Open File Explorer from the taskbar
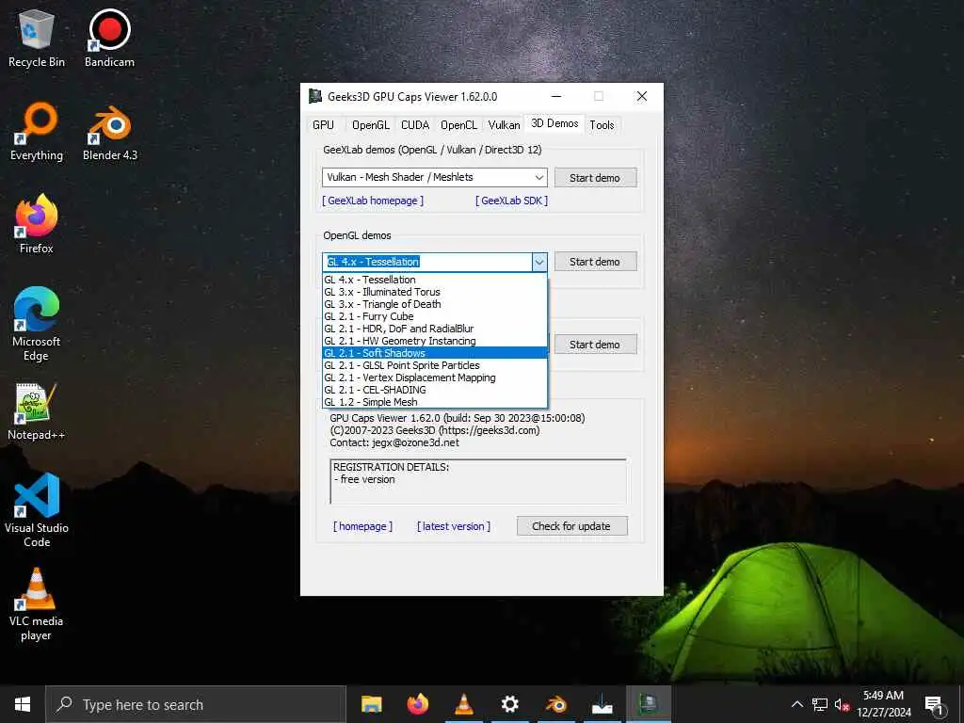This screenshot has height=723, width=964. 371,704
